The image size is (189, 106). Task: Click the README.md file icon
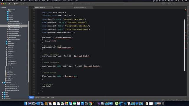click(5, 77)
